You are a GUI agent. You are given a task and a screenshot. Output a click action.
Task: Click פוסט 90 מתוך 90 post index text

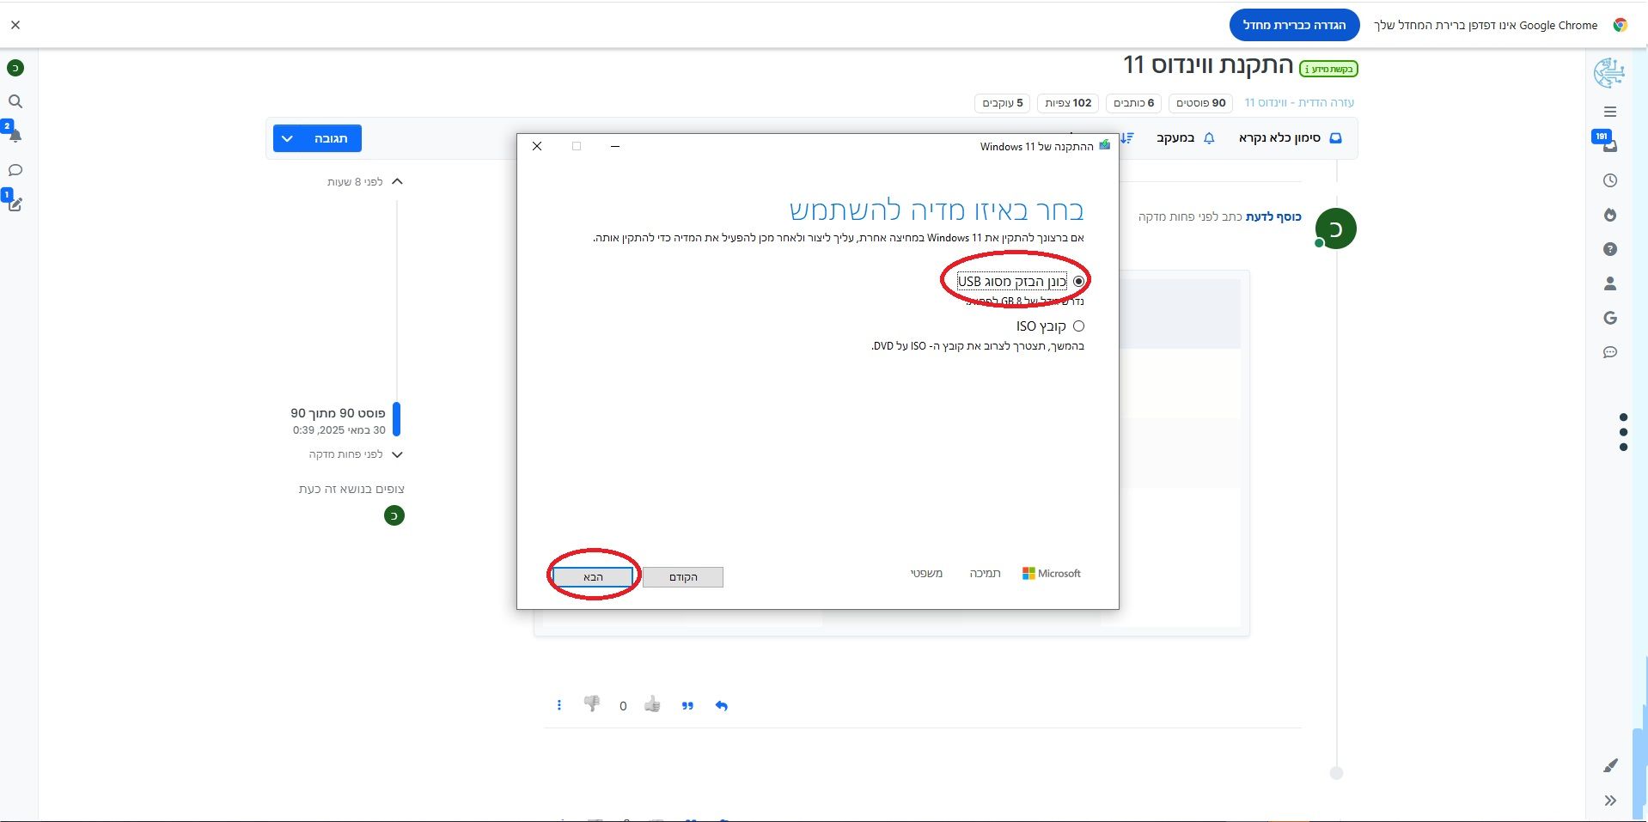click(x=338, y=413)
